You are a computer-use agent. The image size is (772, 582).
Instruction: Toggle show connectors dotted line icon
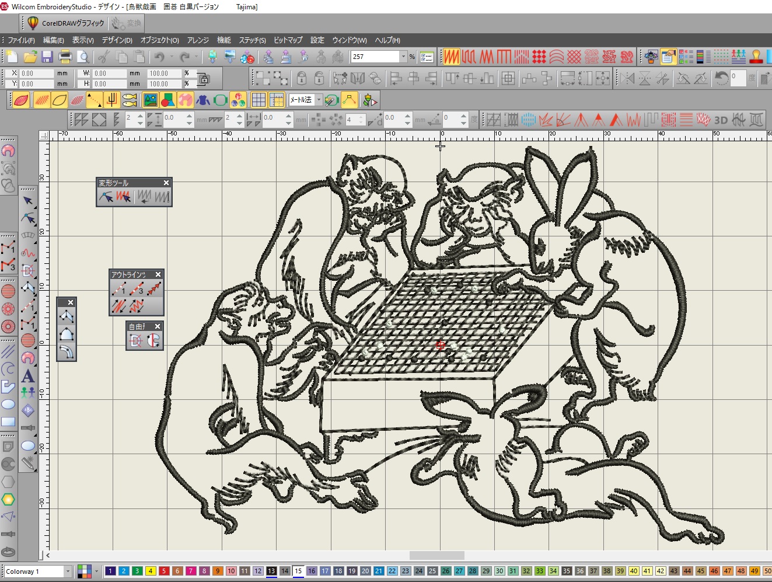point(95,100)
